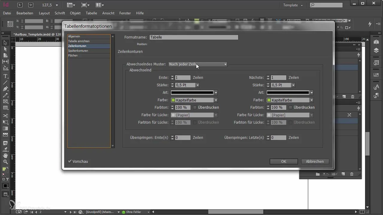Image resolution: width=383 pixels, height=215 pixels.
Task: Select the Rectangle Frame tool
Action: coord(5,102)
